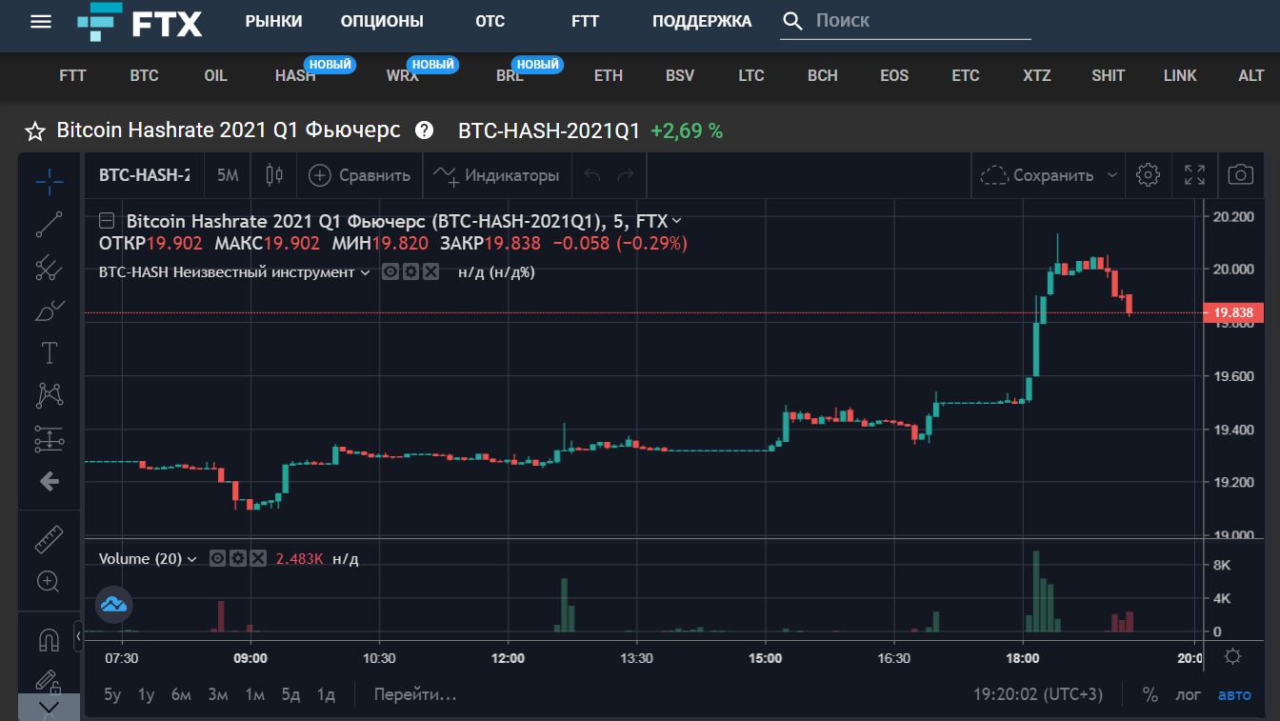
Task: Select the XABCD pattern tool
Action: coord(50,395)
